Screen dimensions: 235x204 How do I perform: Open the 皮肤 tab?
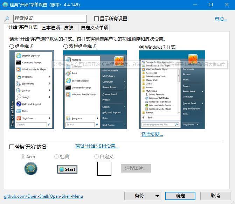69,28
